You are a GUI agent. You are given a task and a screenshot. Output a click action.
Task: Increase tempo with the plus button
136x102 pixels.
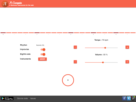(x=127, y=47)
